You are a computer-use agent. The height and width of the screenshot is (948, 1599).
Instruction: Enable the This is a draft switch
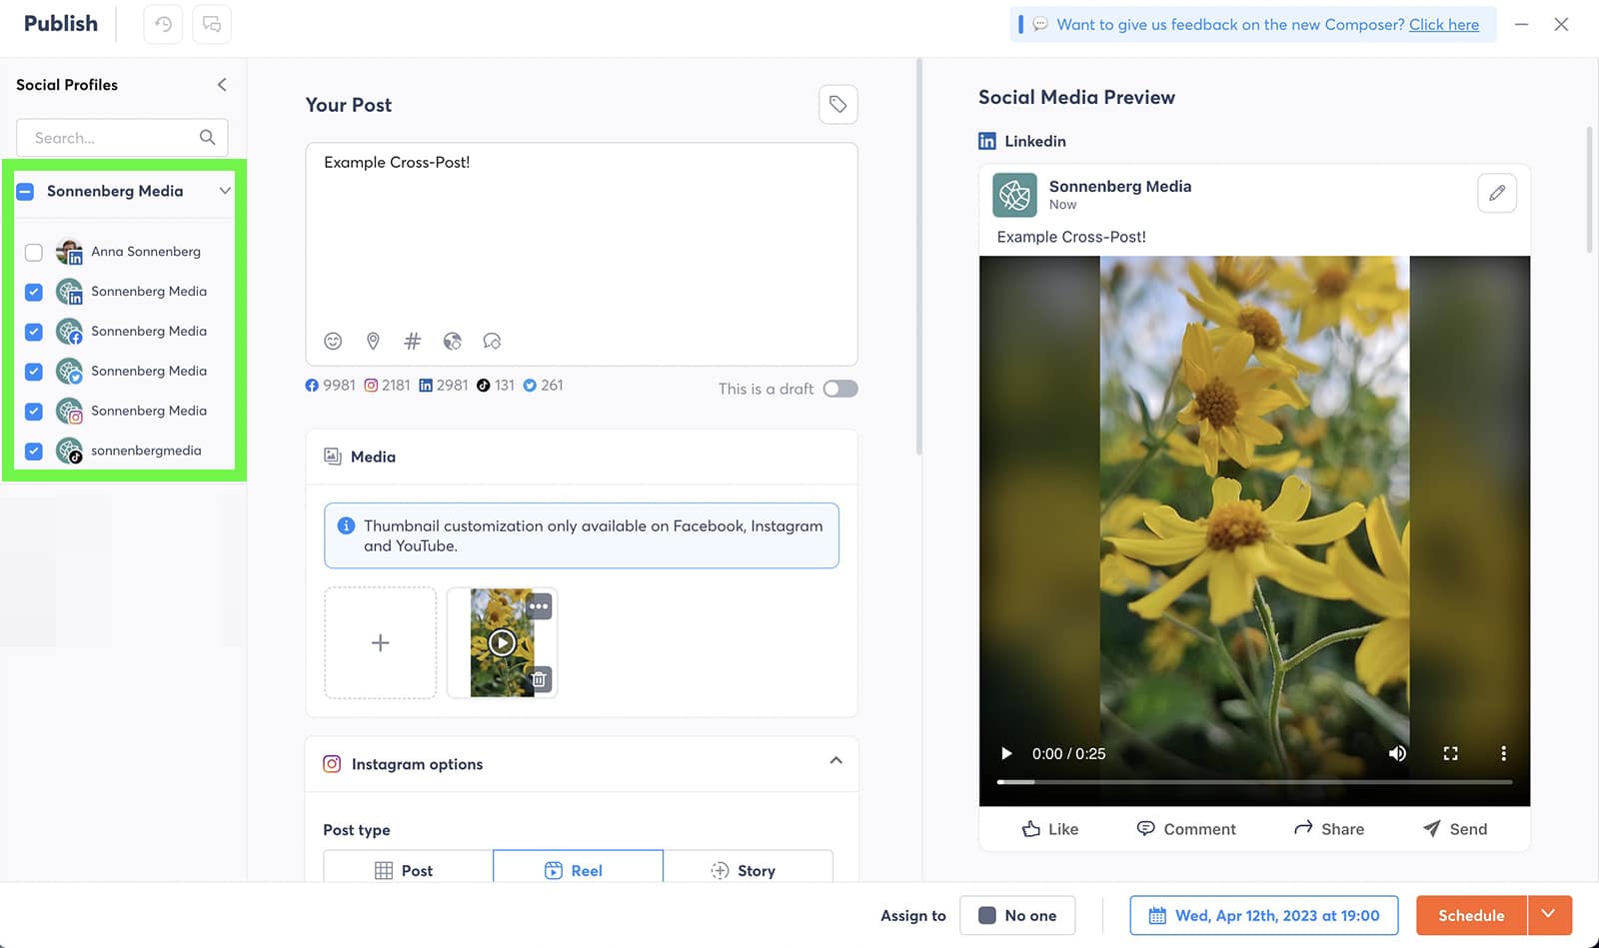point(840,389)
